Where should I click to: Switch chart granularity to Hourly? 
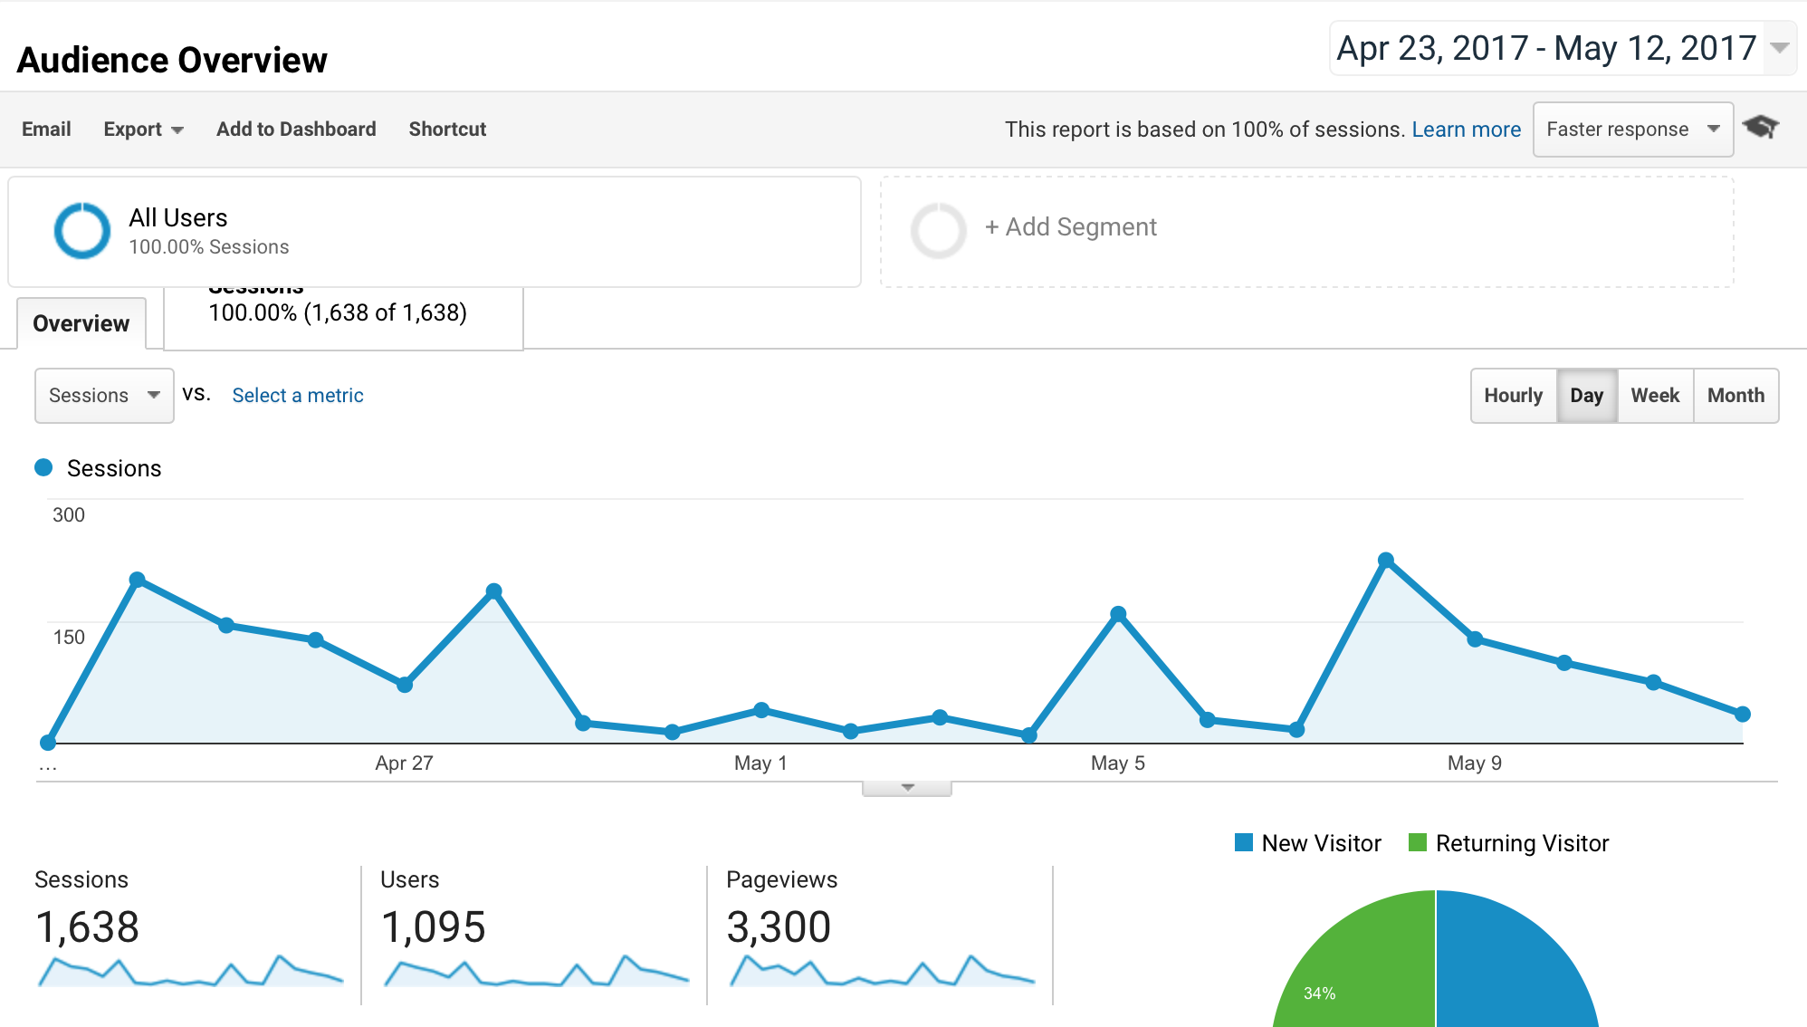click(x=1513, y=396)
